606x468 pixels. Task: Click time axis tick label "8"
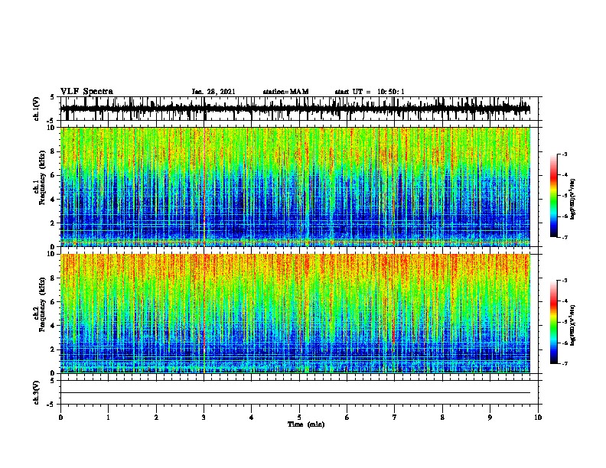442,418
